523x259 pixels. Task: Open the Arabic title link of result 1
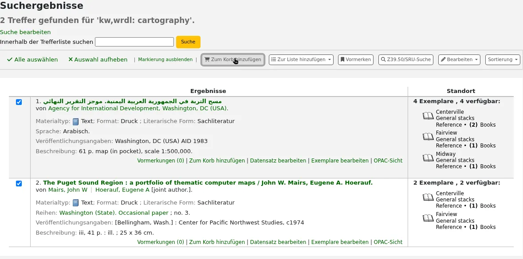pos(133,101)
